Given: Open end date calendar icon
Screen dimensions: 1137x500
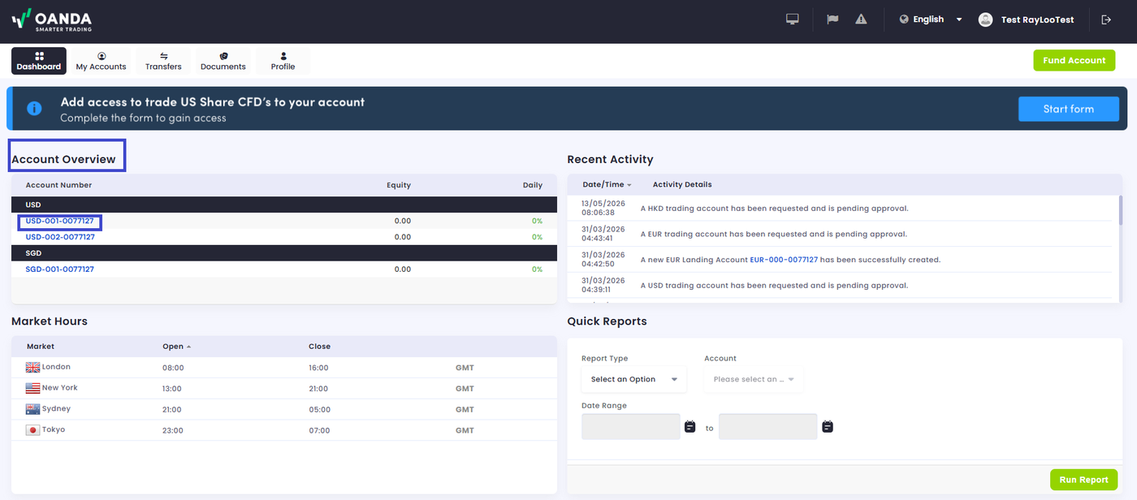Looking at the screenshot, I should (x=827, y=426).
